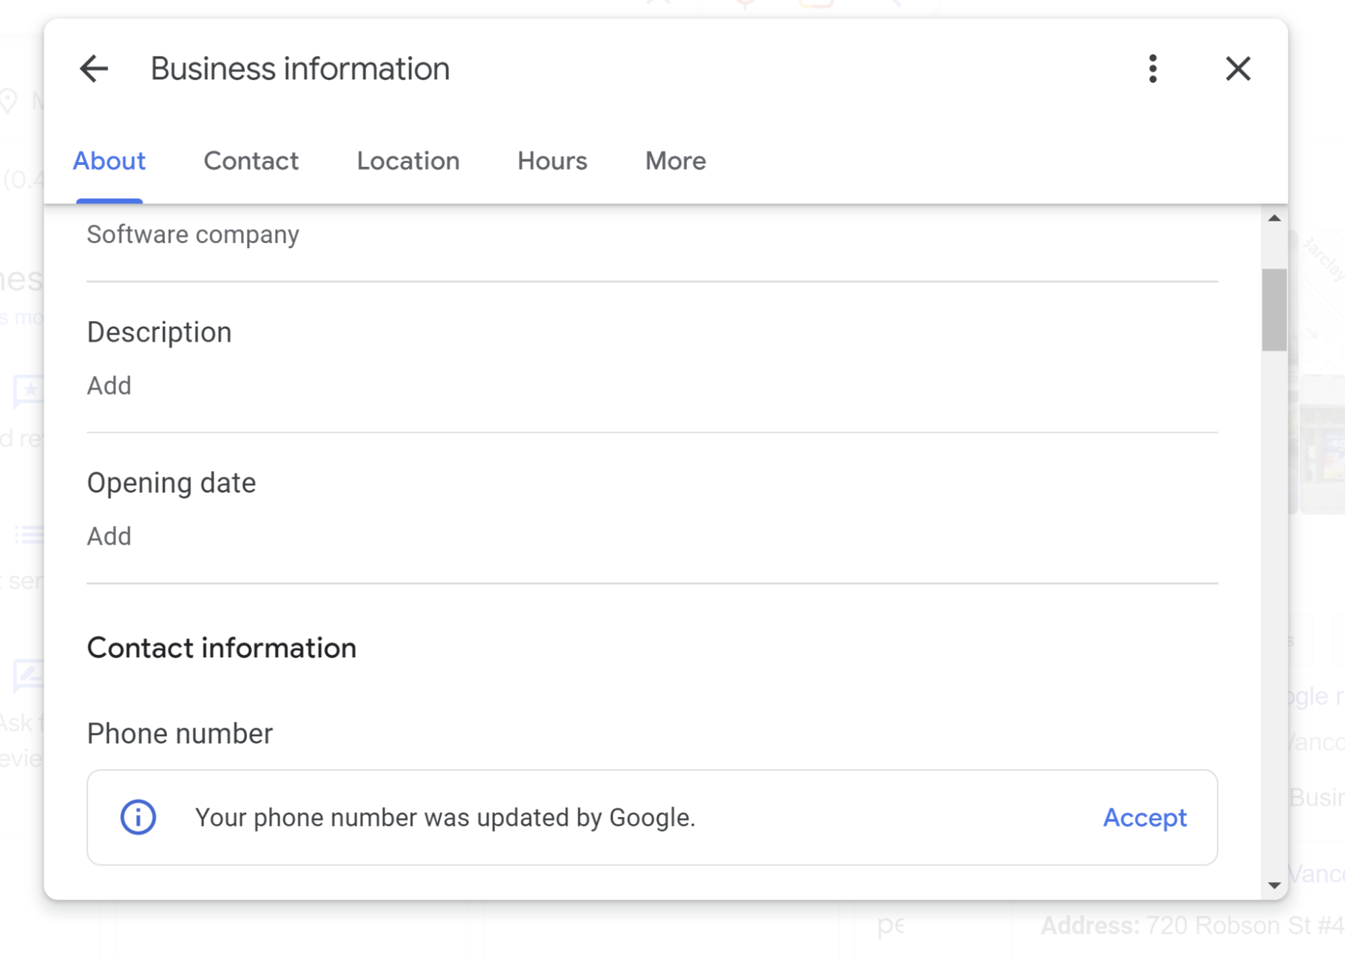Go to the Hours tab
Screen dimensions: 1345x959
pyautogui.click(x=552, y=161)
